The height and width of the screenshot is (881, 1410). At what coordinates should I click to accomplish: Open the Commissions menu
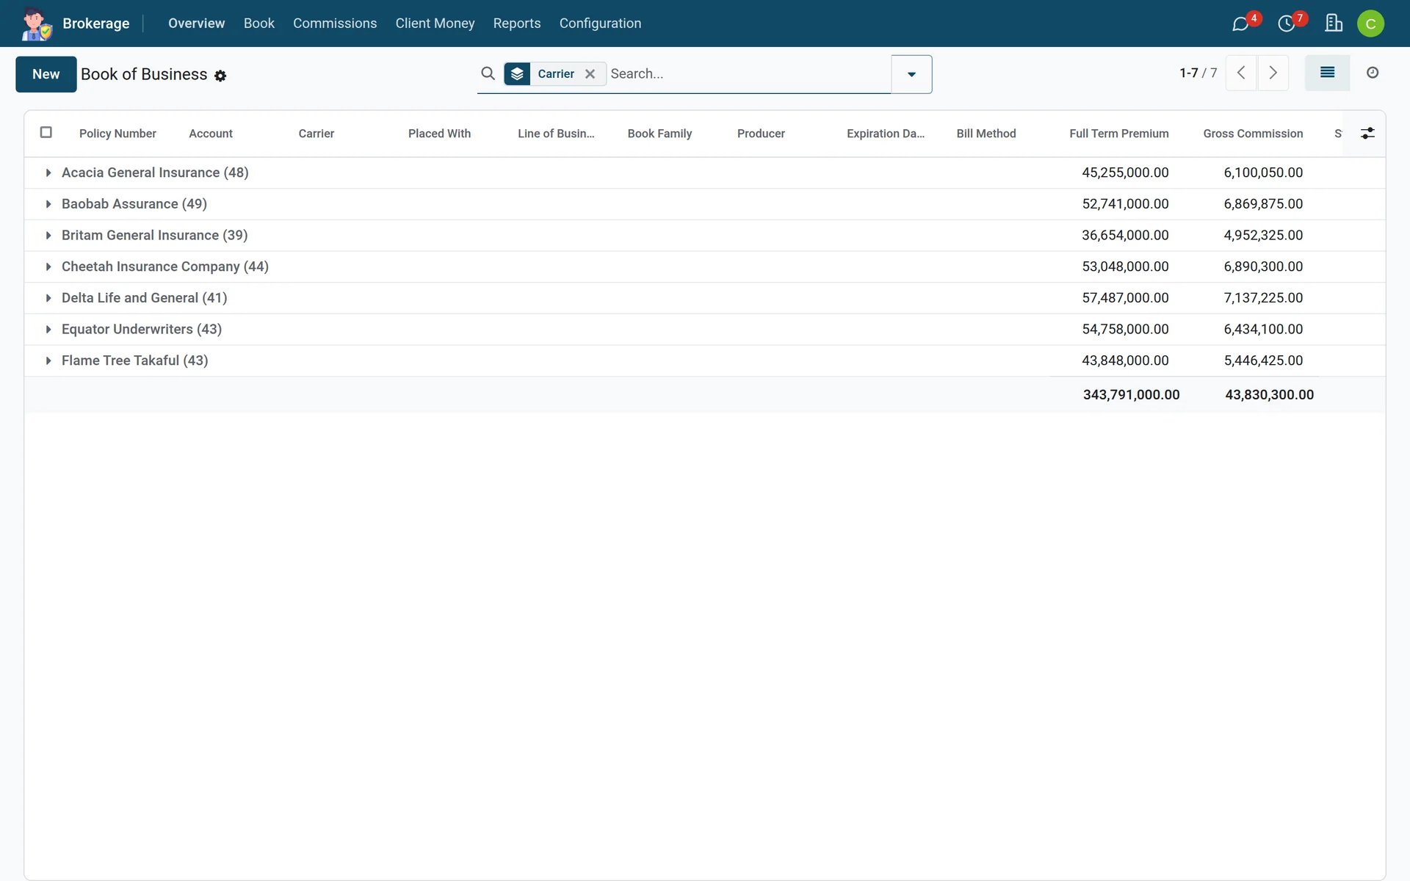[x=335, y=23]
